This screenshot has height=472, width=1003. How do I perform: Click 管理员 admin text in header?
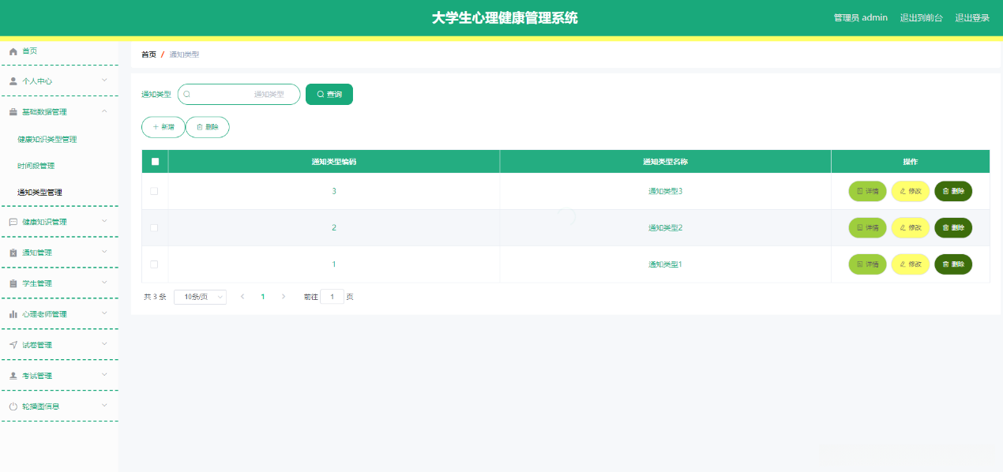[x=861, y=17]
